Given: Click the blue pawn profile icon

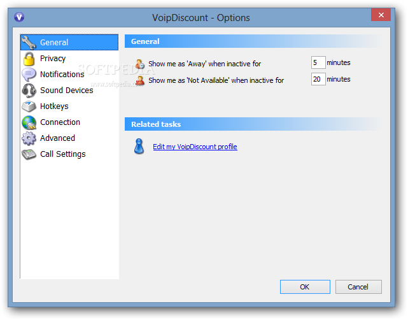Looking at the screenshot, I should pyautogui.click(x=139, y=146).
